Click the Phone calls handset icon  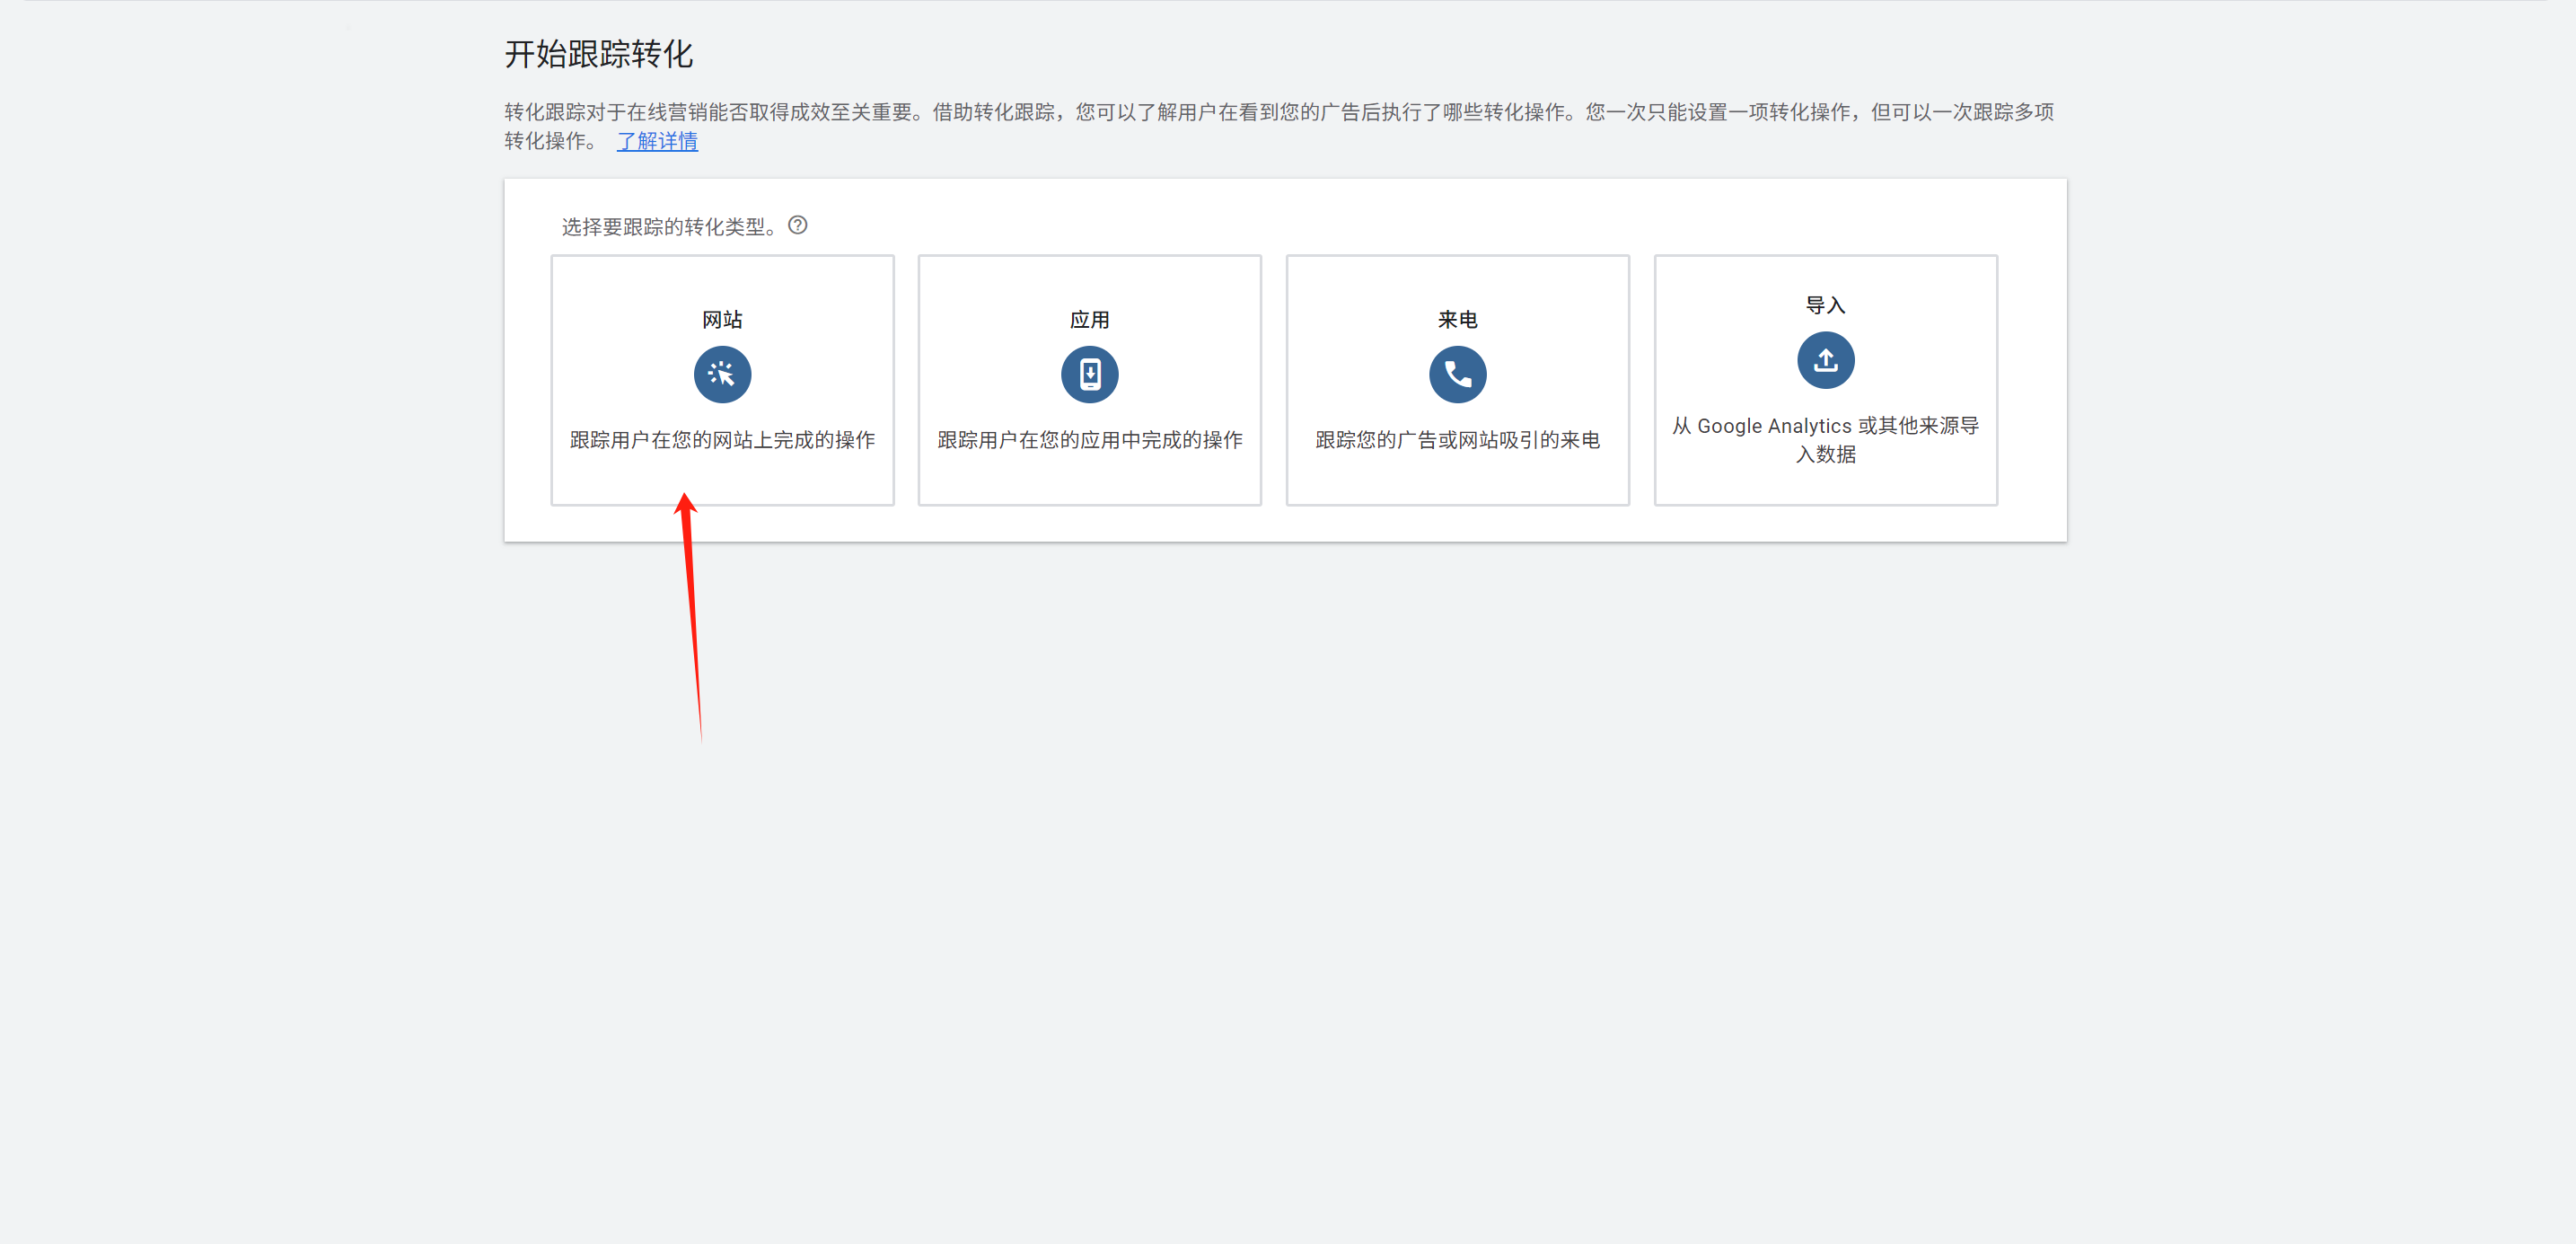click(x=1457, y=375)
